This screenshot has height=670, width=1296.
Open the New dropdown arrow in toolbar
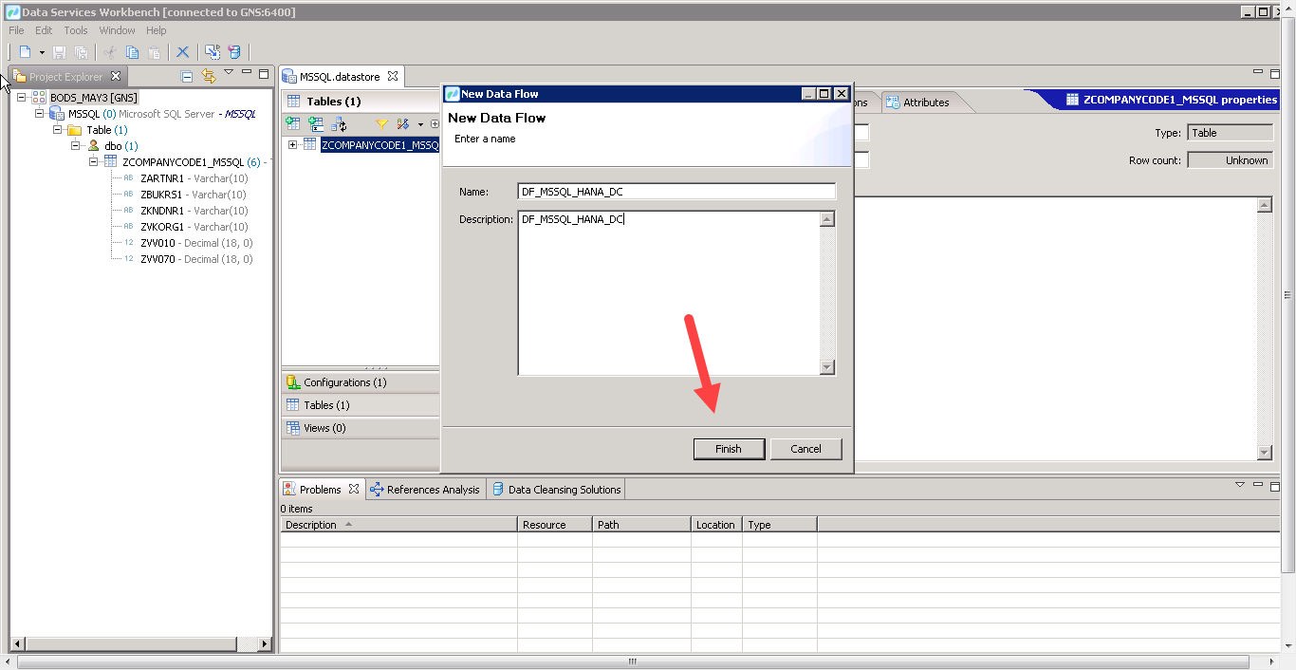(x=42, y=52)
